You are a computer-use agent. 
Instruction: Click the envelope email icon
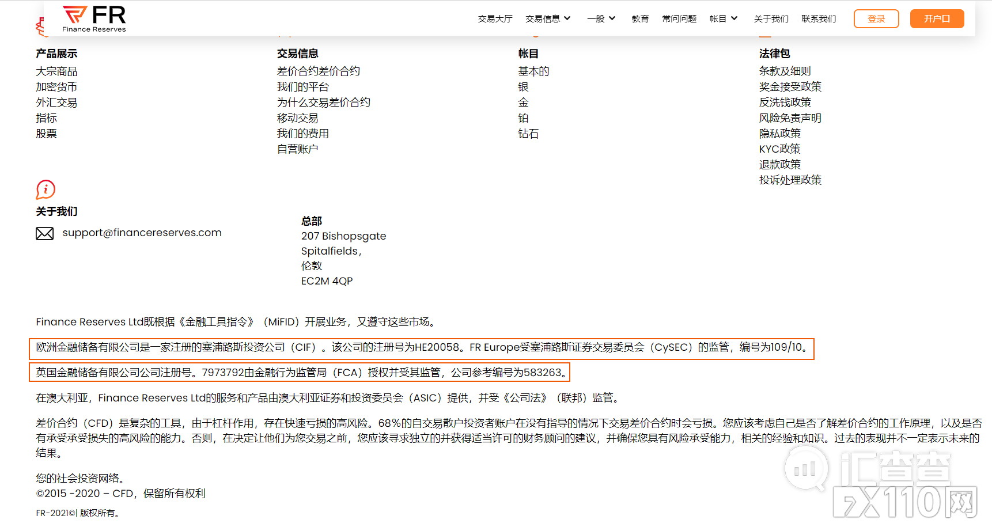click(44, 233)
